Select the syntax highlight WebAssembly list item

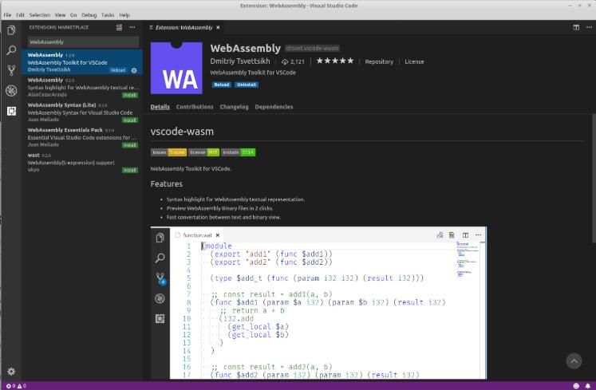[82, 87]
